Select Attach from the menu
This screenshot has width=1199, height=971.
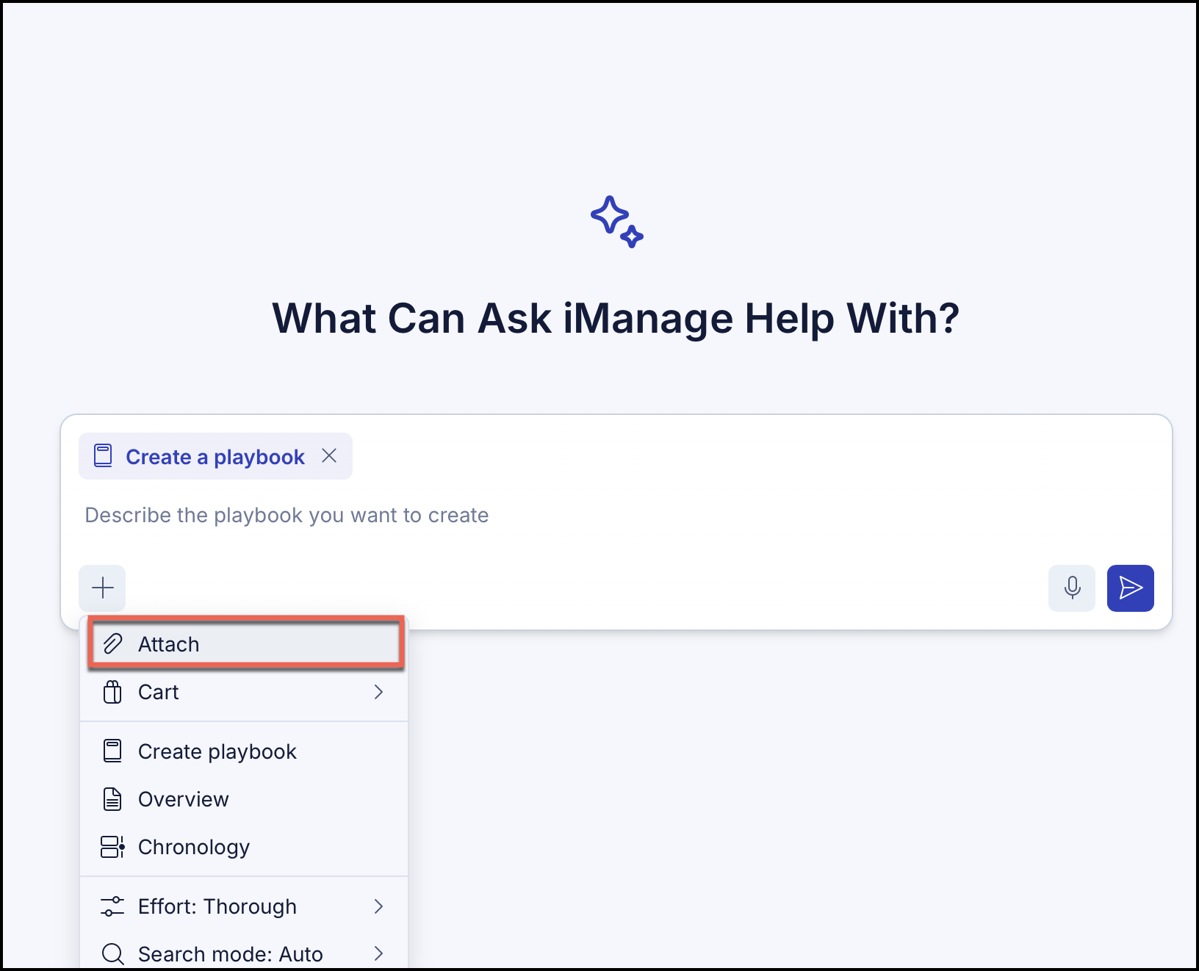click(x=245, y=643)
